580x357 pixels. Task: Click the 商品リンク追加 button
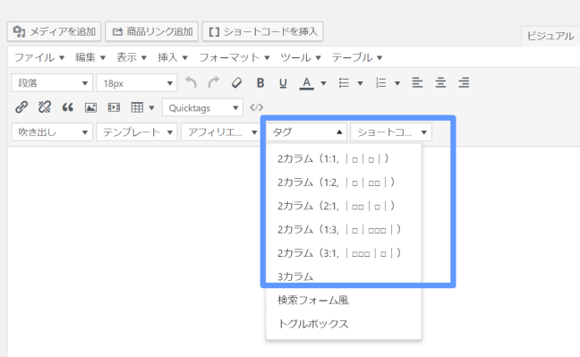point(151,31)
